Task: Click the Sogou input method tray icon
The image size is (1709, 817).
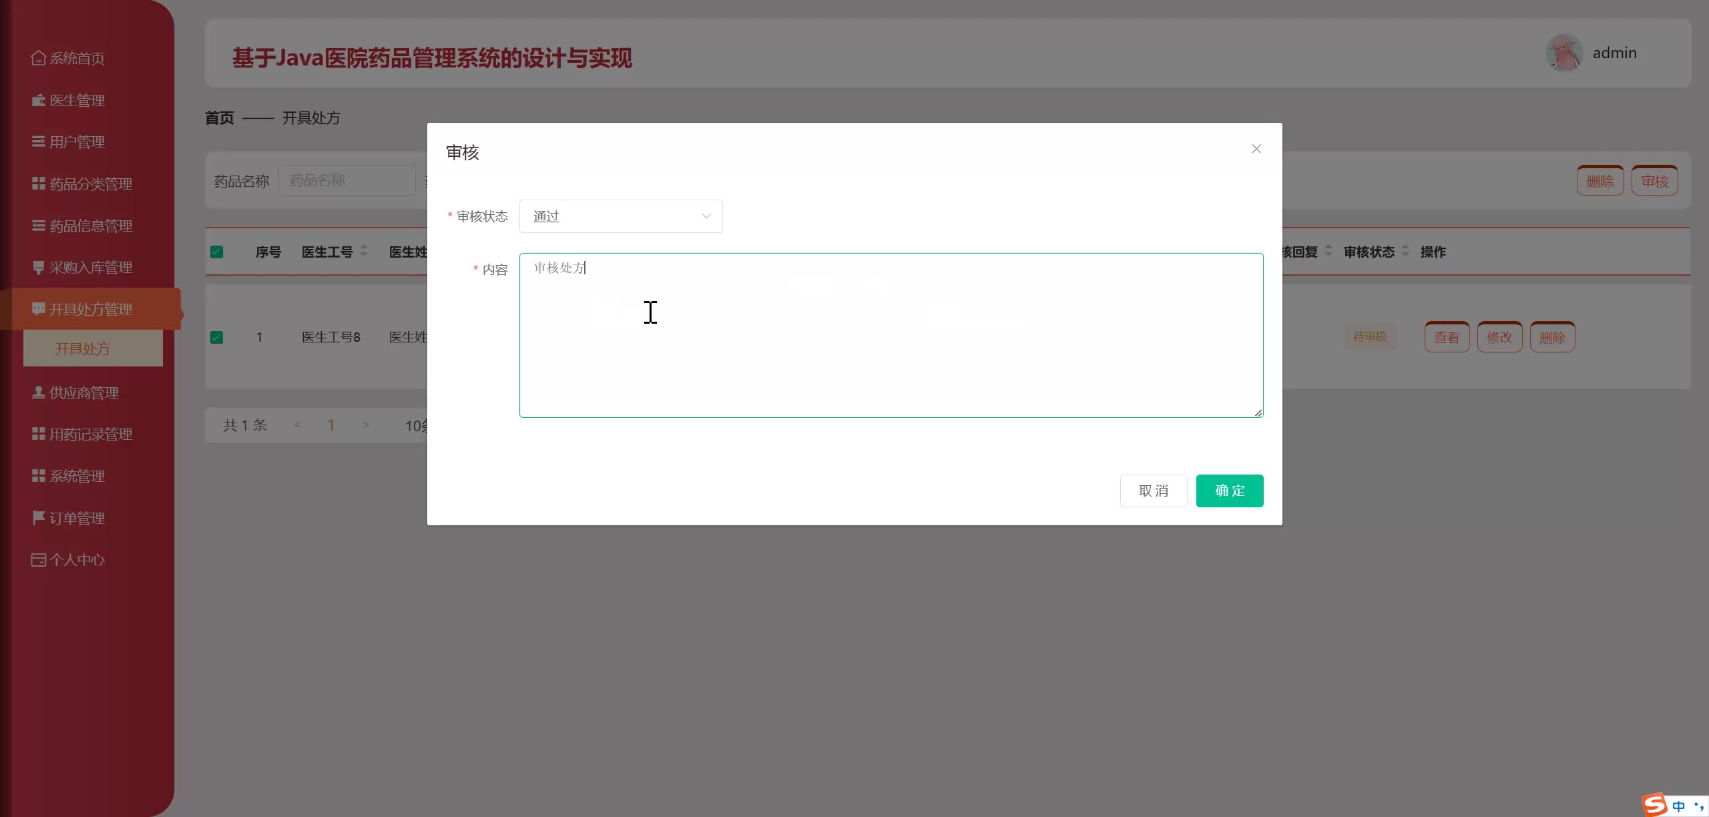Action: (x=1655, y=804)
